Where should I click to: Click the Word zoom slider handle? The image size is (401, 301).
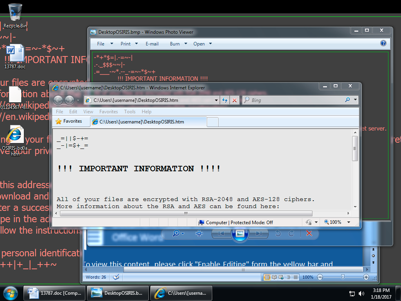point(343,277)
